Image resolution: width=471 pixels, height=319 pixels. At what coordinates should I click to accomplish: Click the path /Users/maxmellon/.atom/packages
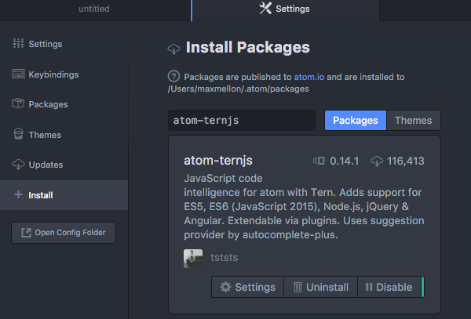238,89
